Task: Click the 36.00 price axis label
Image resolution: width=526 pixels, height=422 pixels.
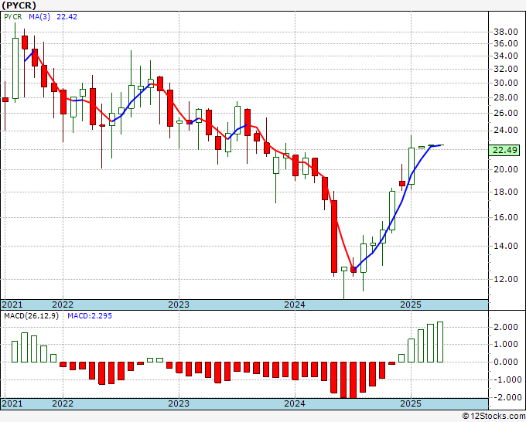Action: [506, 43]
